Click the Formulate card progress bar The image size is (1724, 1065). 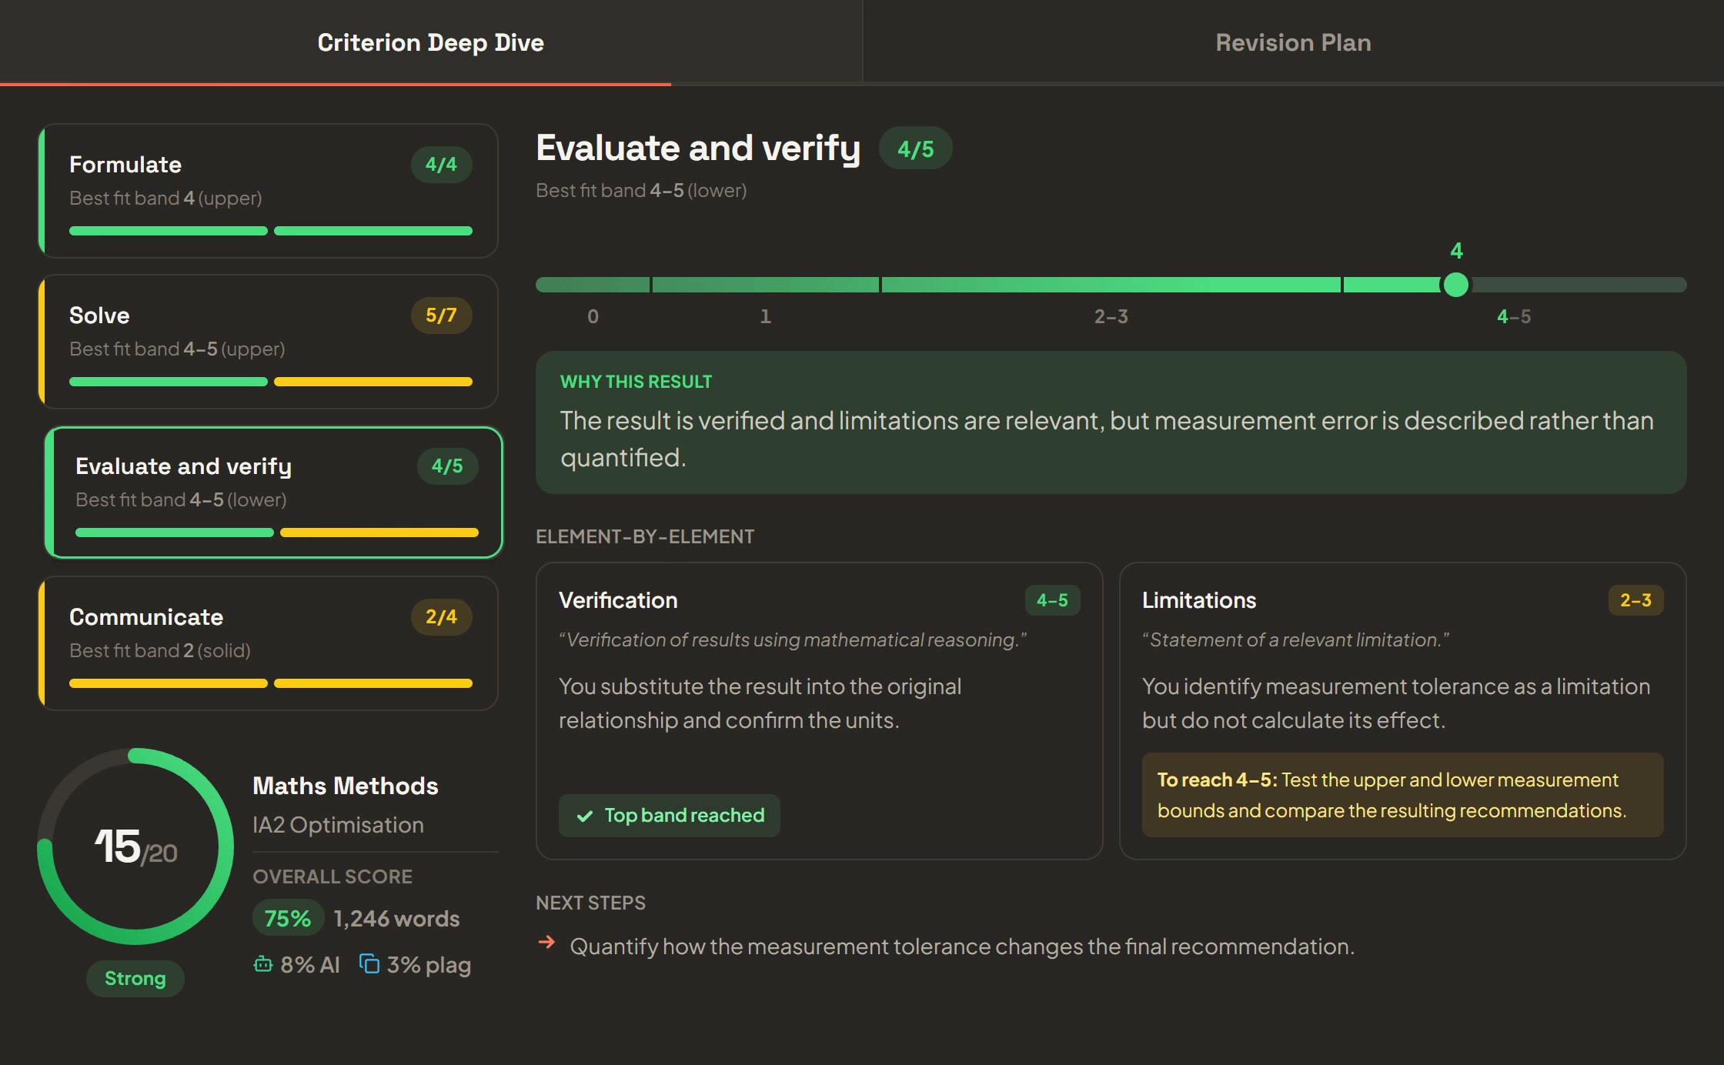coord(271,231)
